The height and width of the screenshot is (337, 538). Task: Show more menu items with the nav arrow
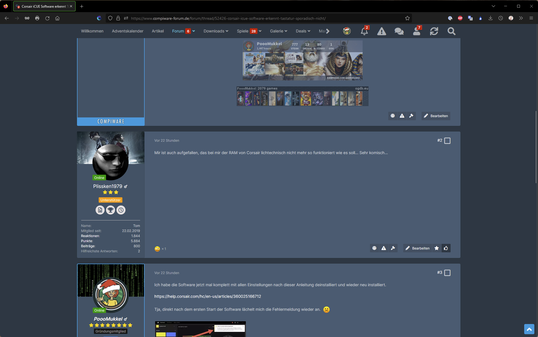click(x=328, y=31)
